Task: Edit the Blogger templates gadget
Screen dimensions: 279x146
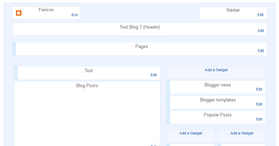Action: pyautogui.click(x=259, y=104)
